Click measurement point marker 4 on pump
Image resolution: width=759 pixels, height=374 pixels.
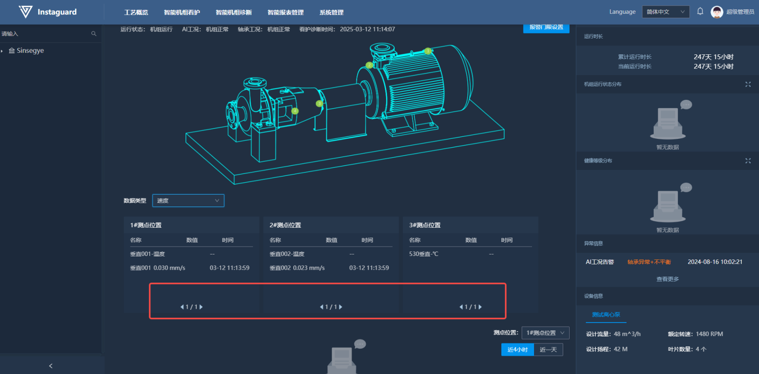click(295, 111)
